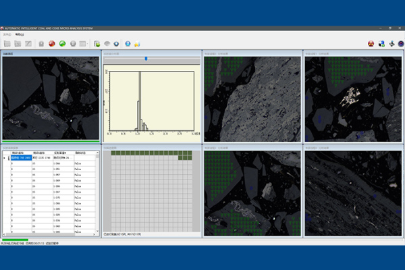Click the green start button in toolbar
Screen dimensions: 405x270
(61, 44)
